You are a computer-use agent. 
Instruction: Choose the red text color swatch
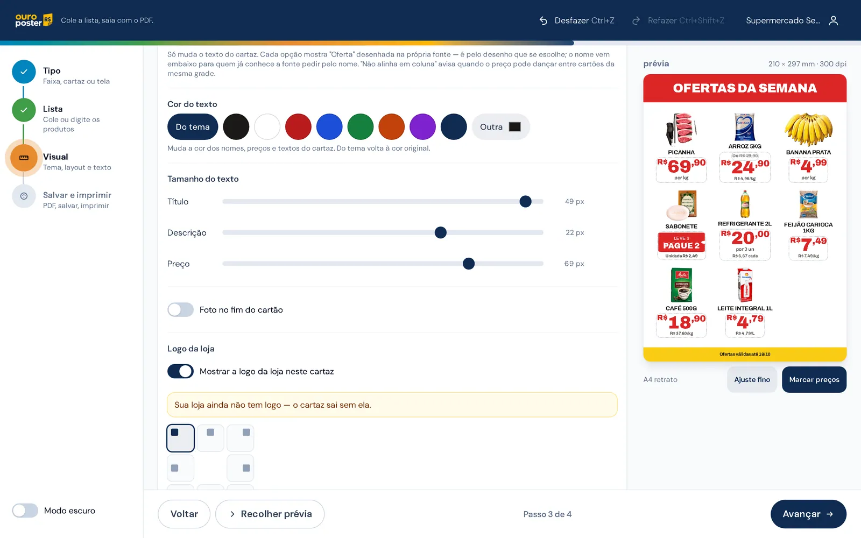click(x=299, y=127)
